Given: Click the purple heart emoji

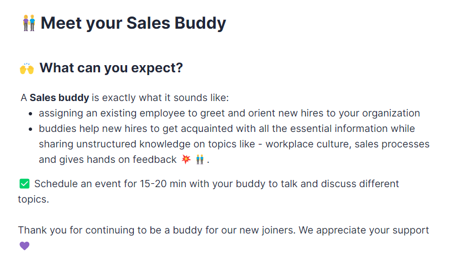Looking at the screenshot, I should pos(24,246).
